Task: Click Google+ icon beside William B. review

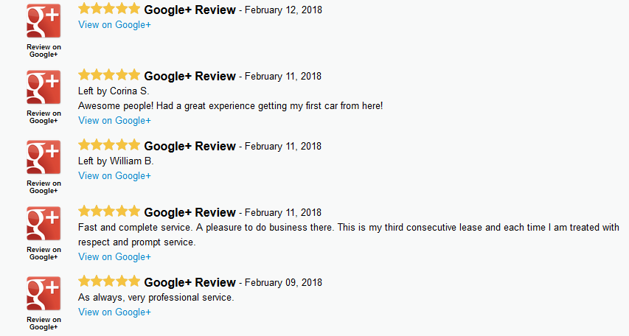Action: [44, 157]
